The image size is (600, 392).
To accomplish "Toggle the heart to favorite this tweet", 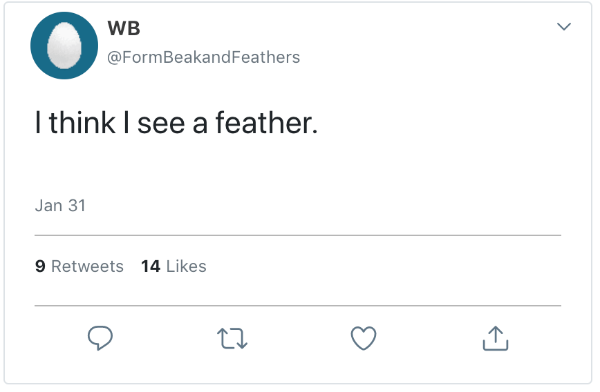I will click(x=364, y=337).
